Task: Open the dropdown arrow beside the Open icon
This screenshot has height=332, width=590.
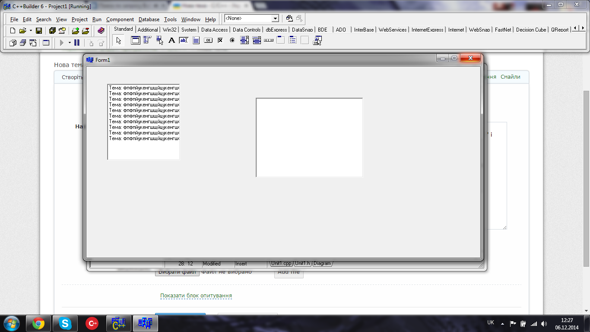Action: coord(31,31)
